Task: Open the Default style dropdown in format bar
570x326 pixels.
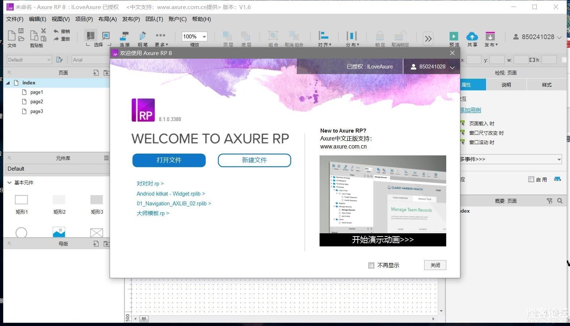Action: click(x=29, y=60)
